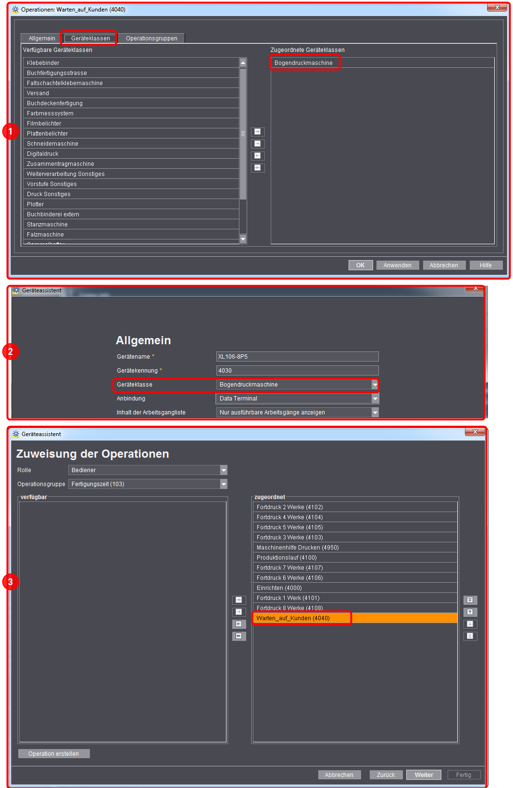This screenshot has height=788, width=513.
Task: Select Einrichten (4000) operation
Action: point(355,588)
